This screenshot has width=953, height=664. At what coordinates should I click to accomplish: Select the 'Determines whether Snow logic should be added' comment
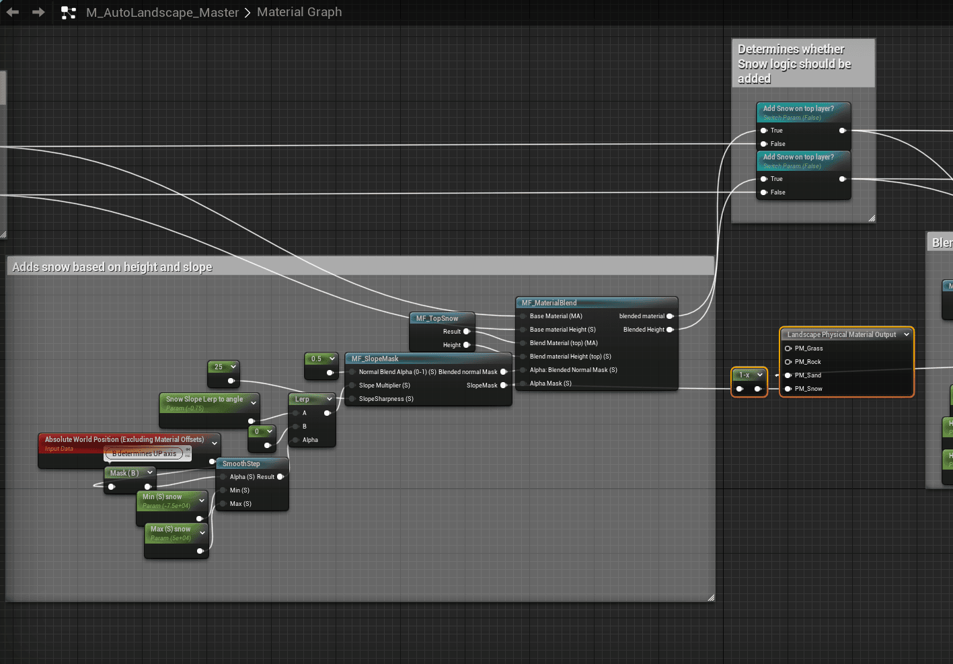tap(794, 64)
